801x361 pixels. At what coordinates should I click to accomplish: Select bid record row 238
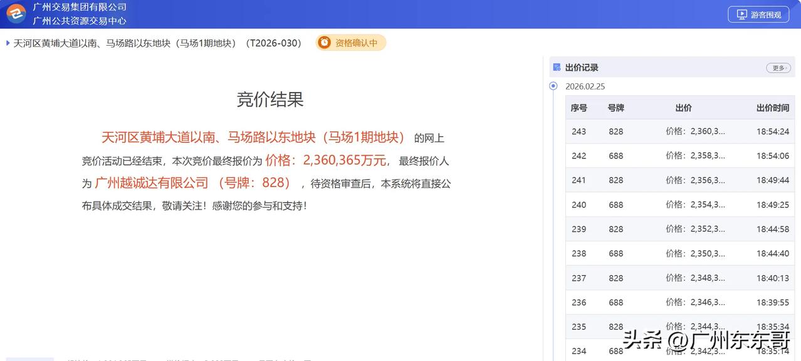coord(680,253)
